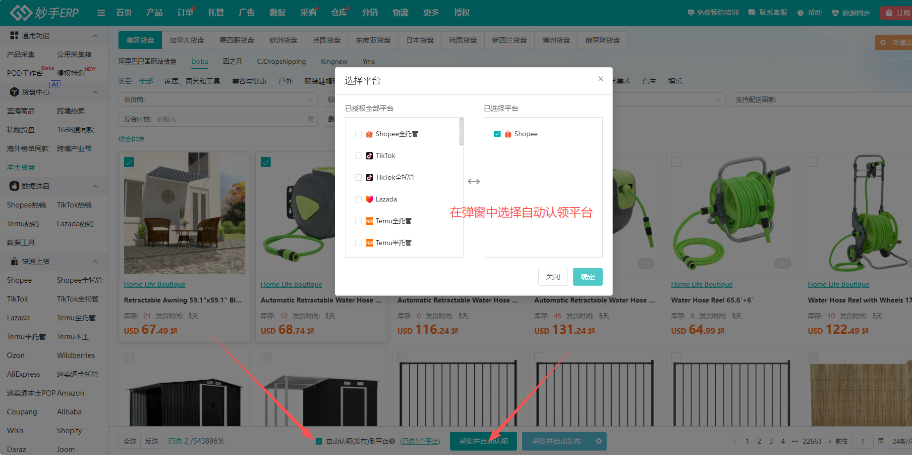The height and width of the screenshot is (455, 912).
Task: Open the 供货商 dropdown
Action: (218, 100)
